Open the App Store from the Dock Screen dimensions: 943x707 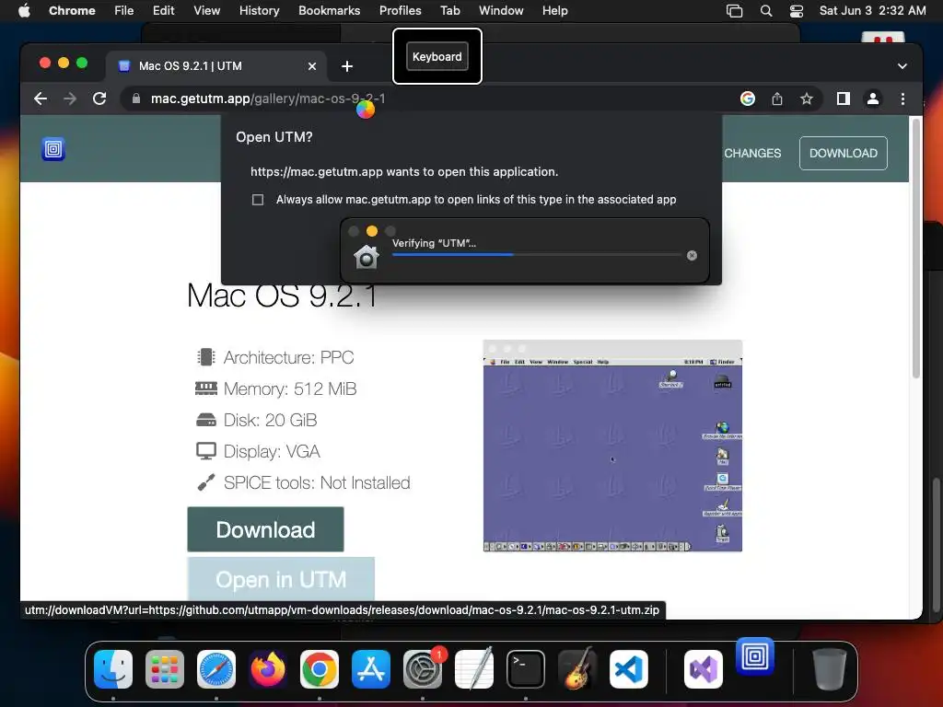click(x=371, y=669)
